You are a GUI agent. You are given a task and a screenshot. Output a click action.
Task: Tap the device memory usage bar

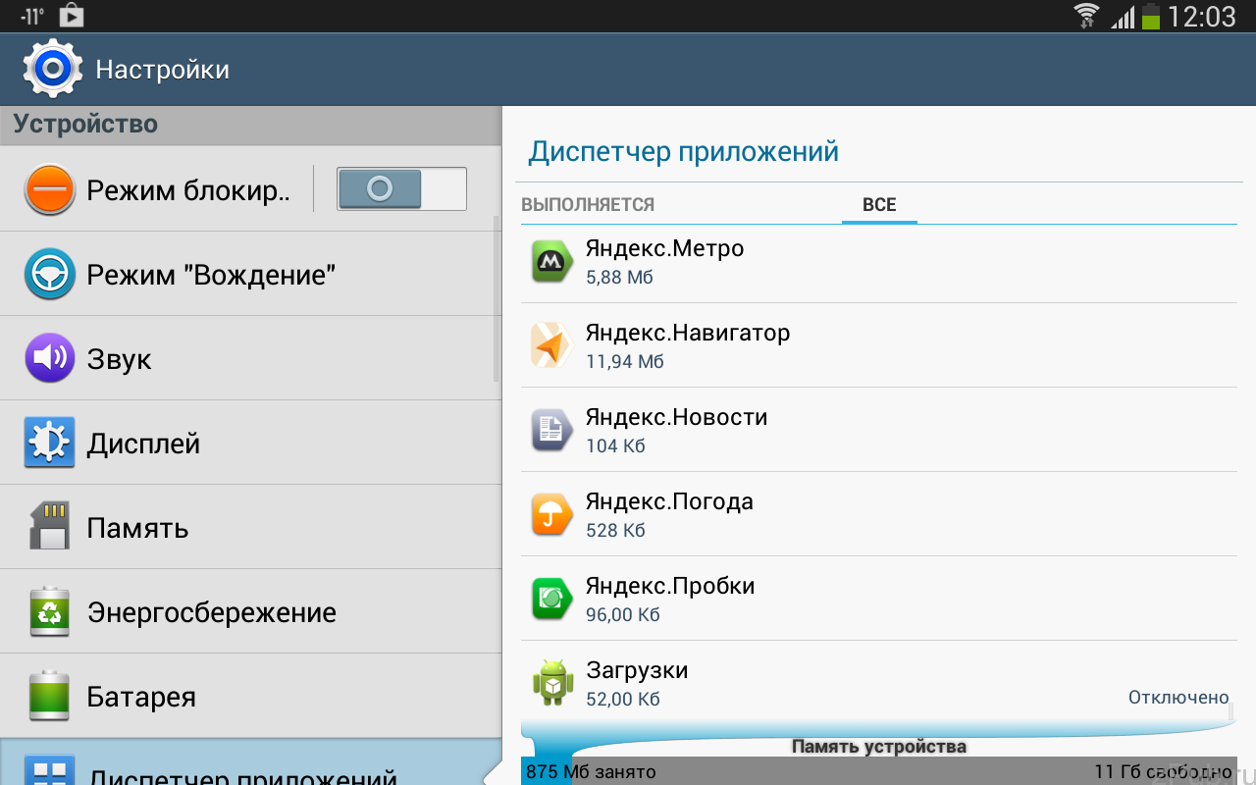tap(878, 770)
